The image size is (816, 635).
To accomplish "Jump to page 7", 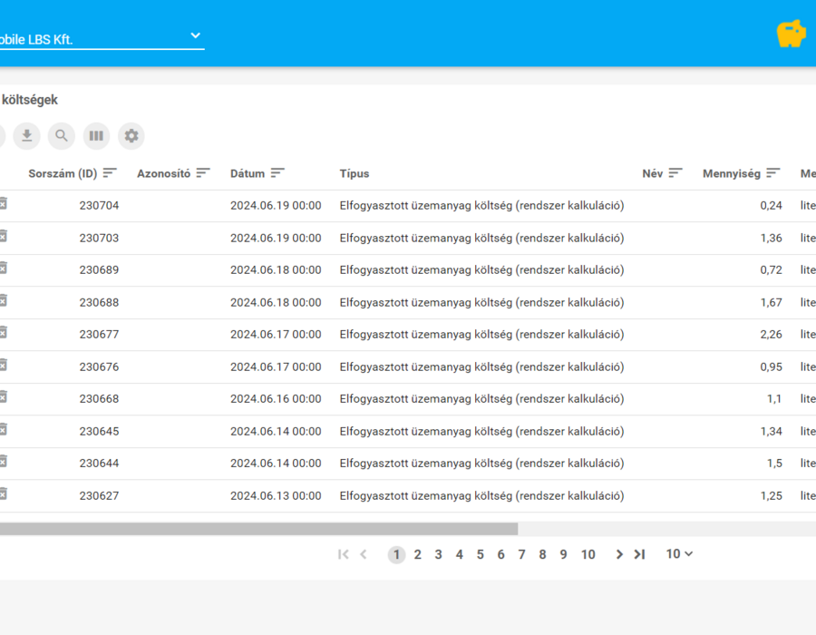I will tap(521, 555).
